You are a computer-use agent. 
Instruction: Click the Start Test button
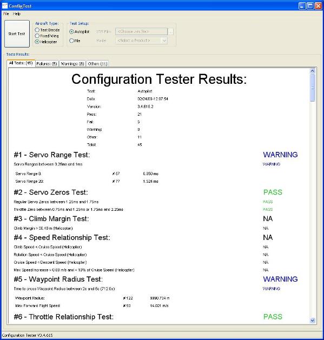(x=17, y=34)
